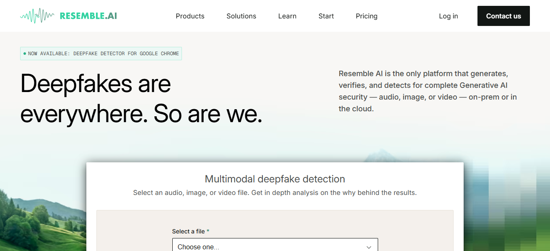Open the 'Choose one...' file type dropdown
Screen dimensions: 550x251
(x=275, y=246)
